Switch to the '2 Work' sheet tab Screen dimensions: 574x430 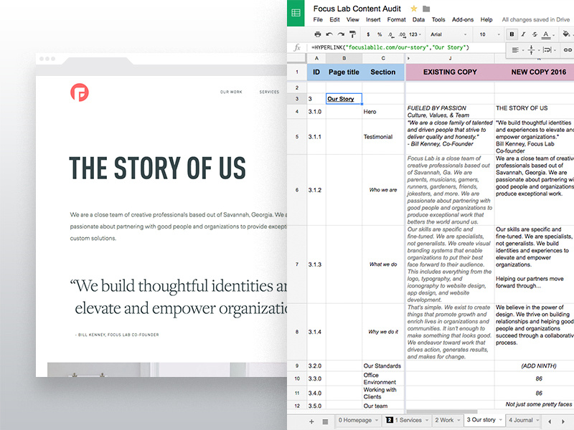coord(447,420)
